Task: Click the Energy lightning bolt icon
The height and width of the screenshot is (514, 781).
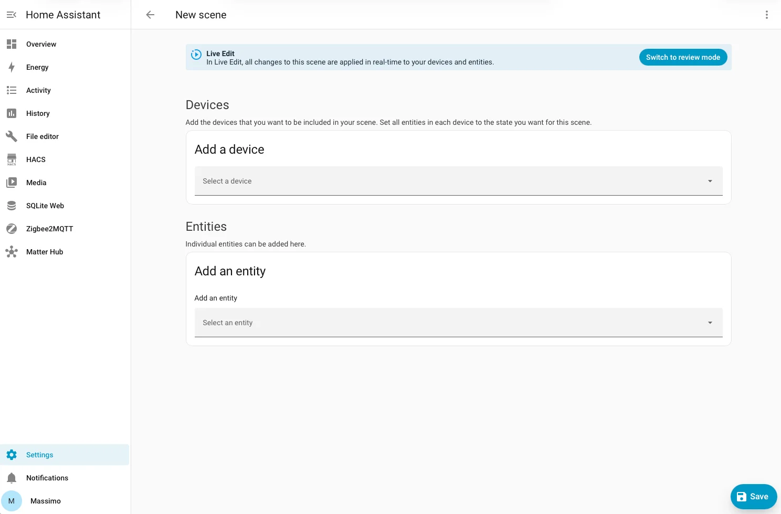Action: coord(12,67)
